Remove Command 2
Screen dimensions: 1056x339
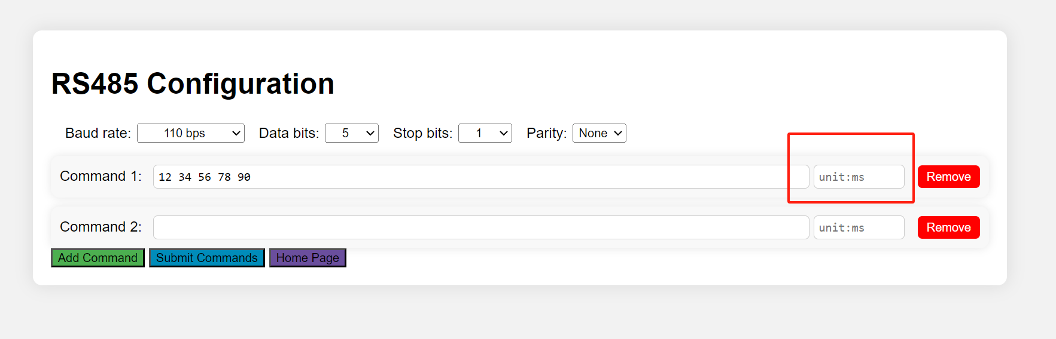(948, 227)
